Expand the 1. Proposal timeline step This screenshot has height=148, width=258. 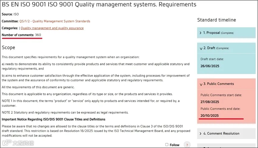(226, 33)
